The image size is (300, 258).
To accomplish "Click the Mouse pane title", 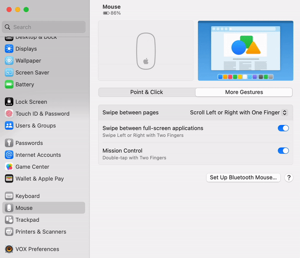I will (111, 7).
